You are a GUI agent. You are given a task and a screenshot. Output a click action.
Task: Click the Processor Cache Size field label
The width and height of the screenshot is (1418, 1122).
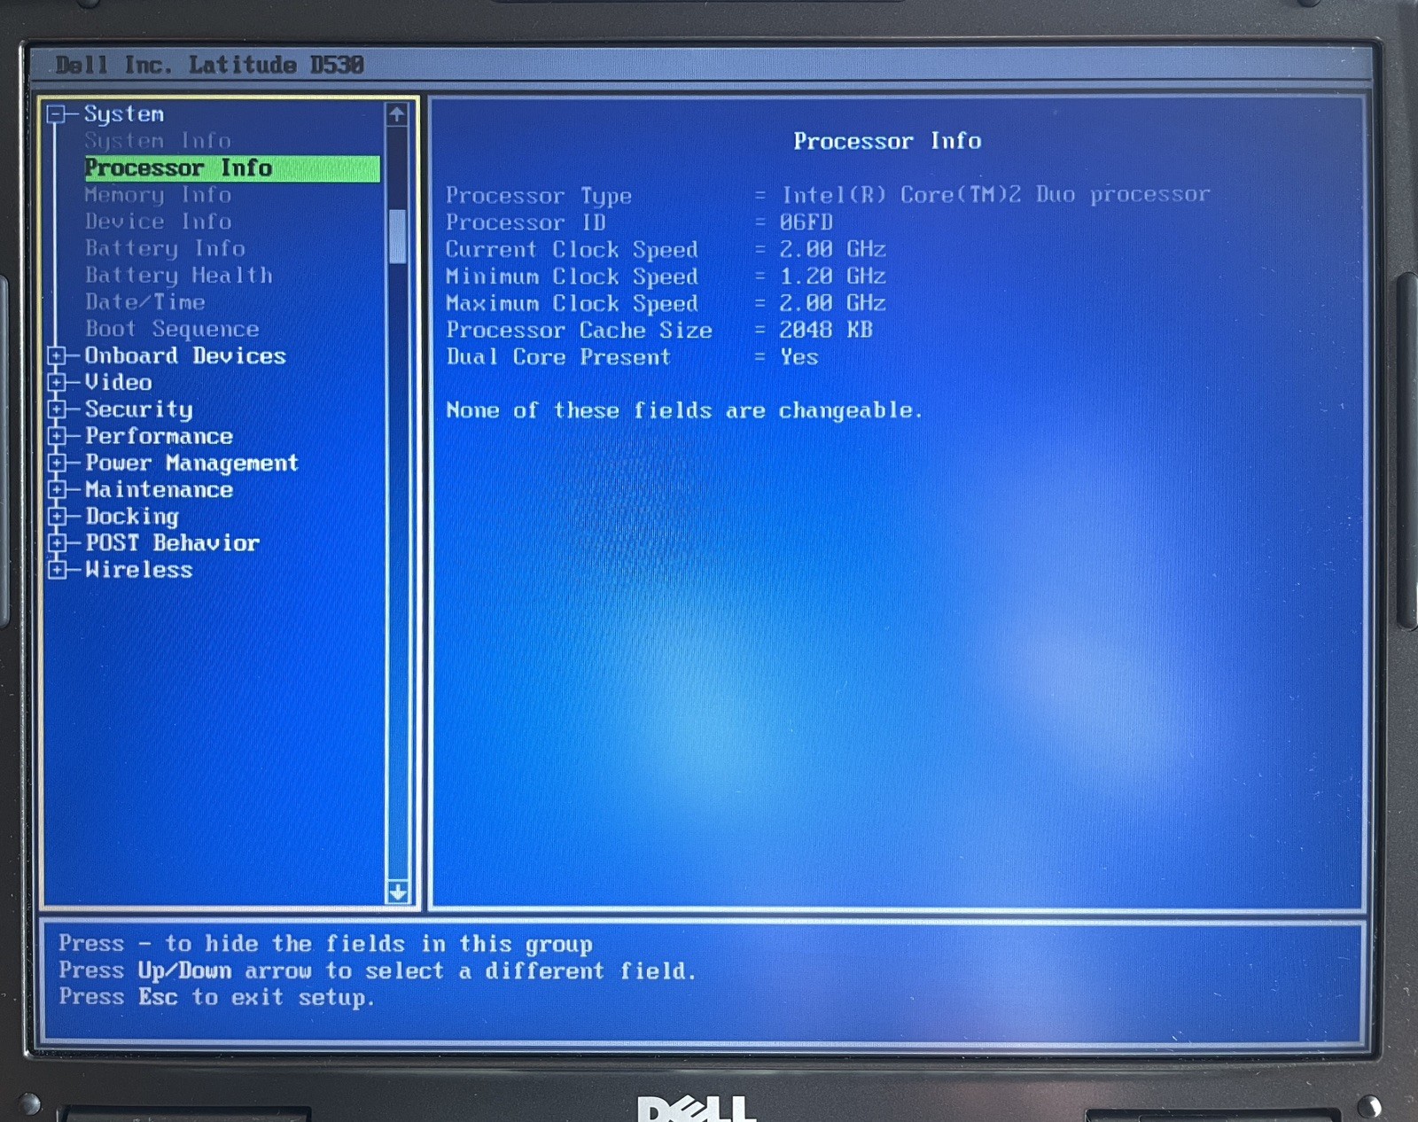(x=579, y=331)
